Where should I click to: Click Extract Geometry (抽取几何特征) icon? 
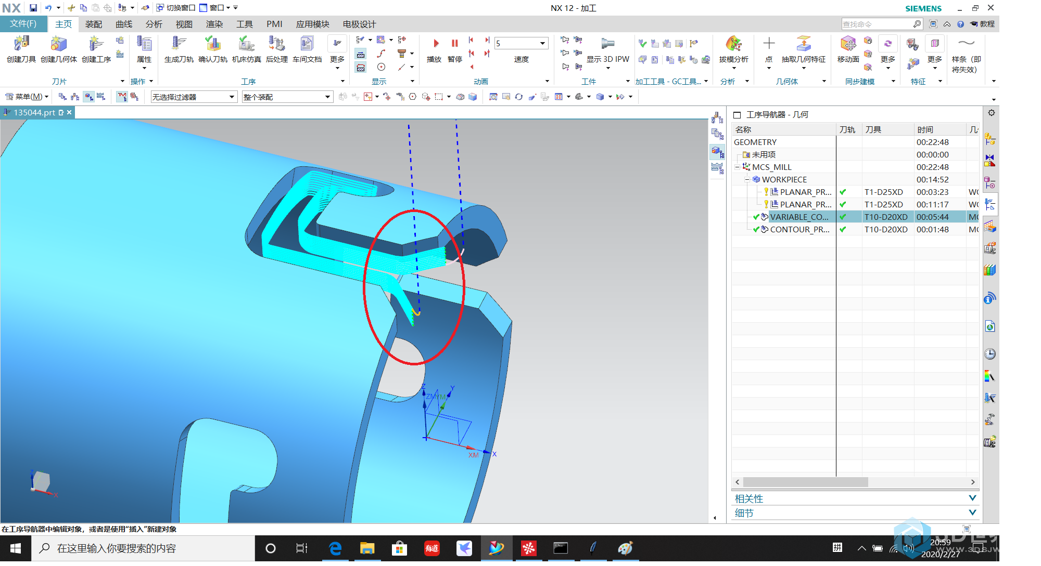tap(803, 44)
